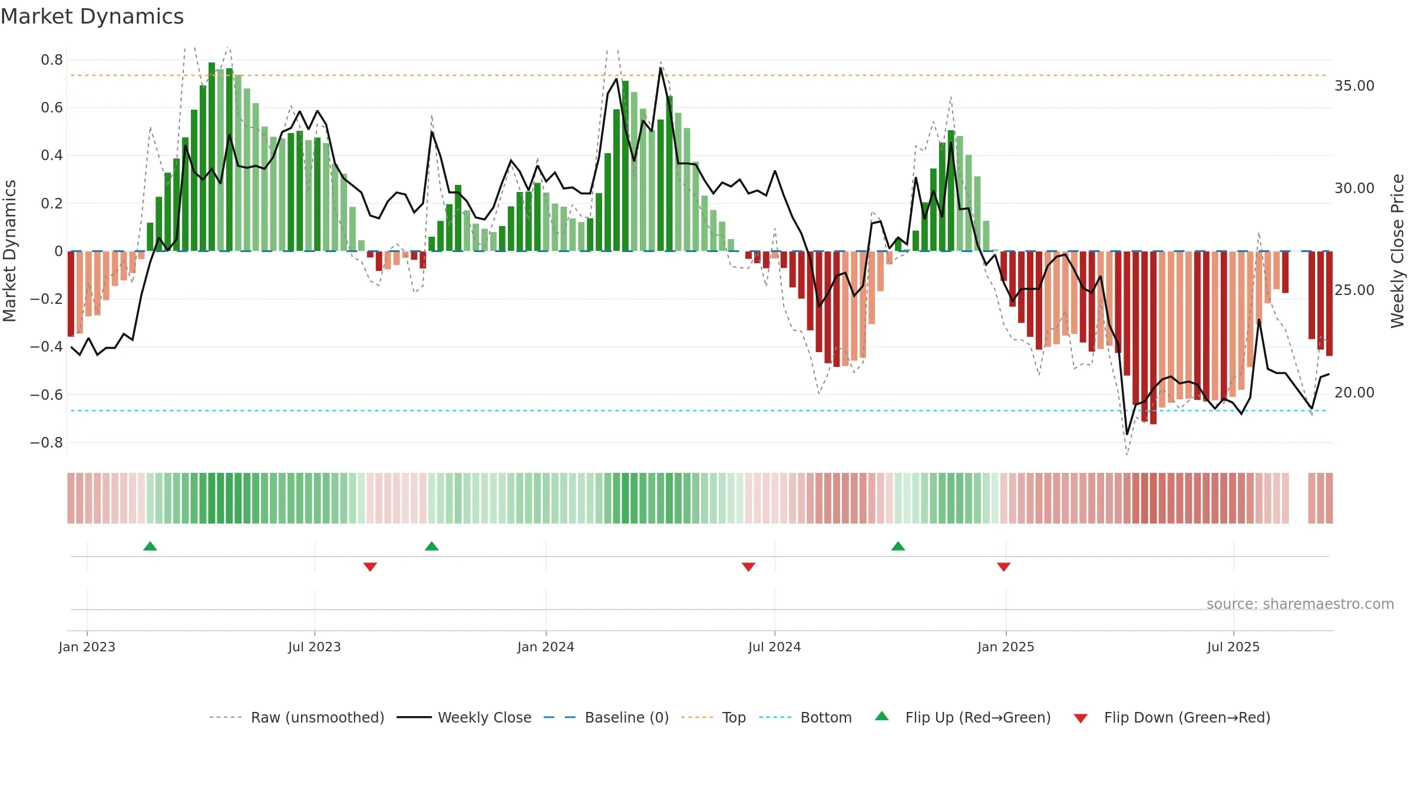This screenshot has width=1414, height=795.
Task: Toggle the Baseline (0) legend entry
Action: pyautogui.click(x=606, y=717)
